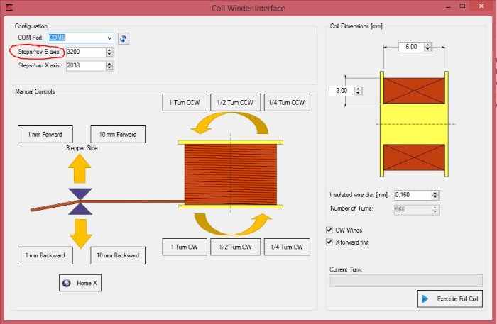Open the COM Port dropdown
The width and height of the screenshot is (497, 324).
[109, 38]
